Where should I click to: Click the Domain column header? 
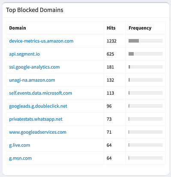(18, 28)
